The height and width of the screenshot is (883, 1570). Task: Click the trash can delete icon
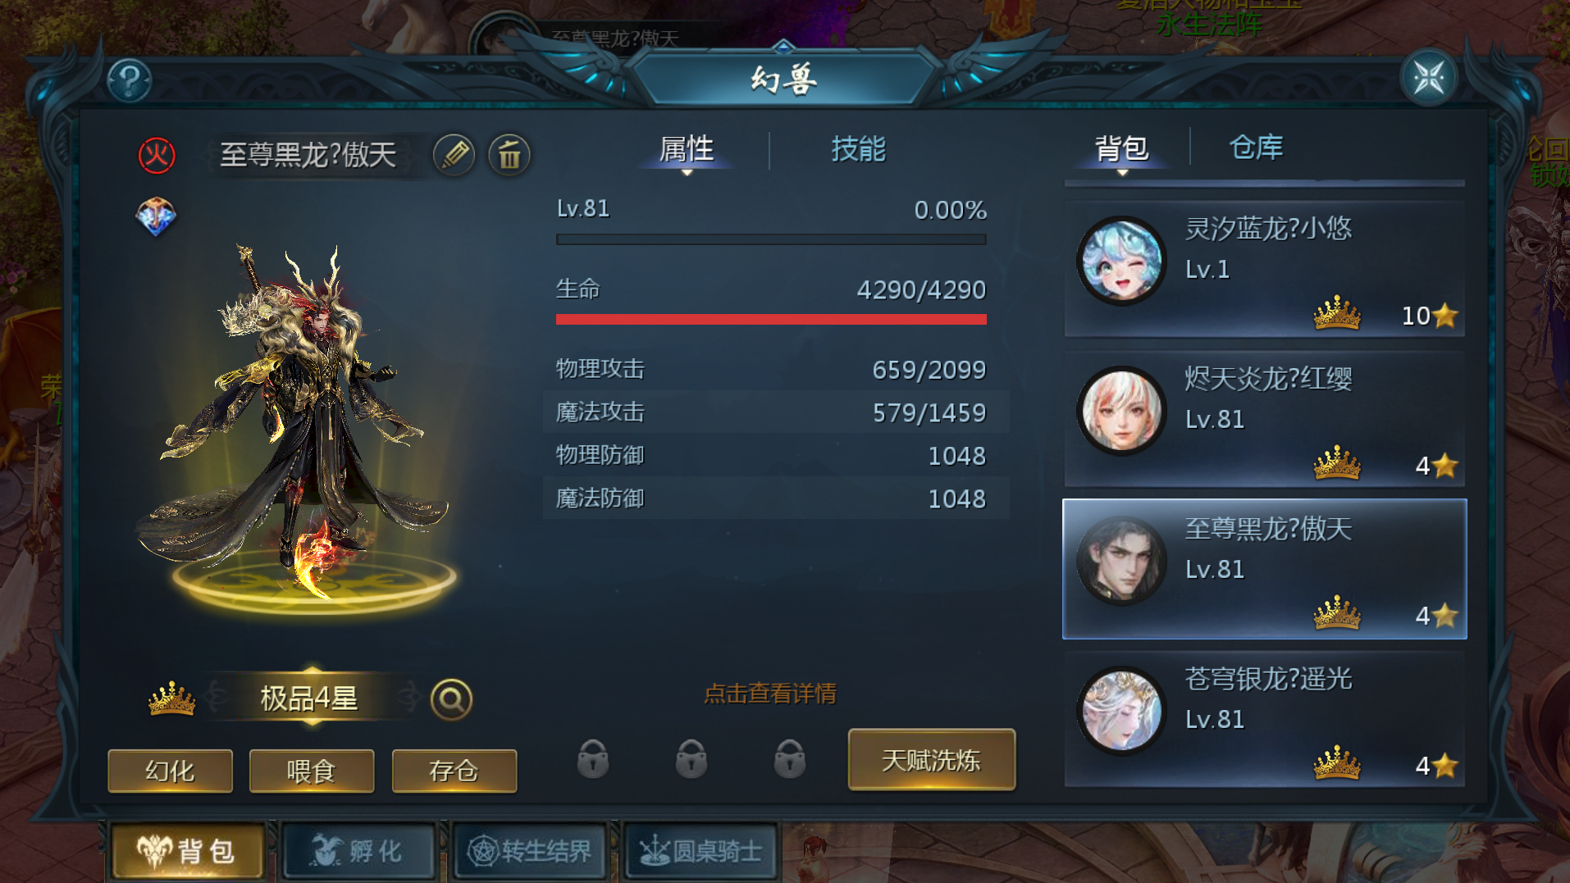coord(509,154)
